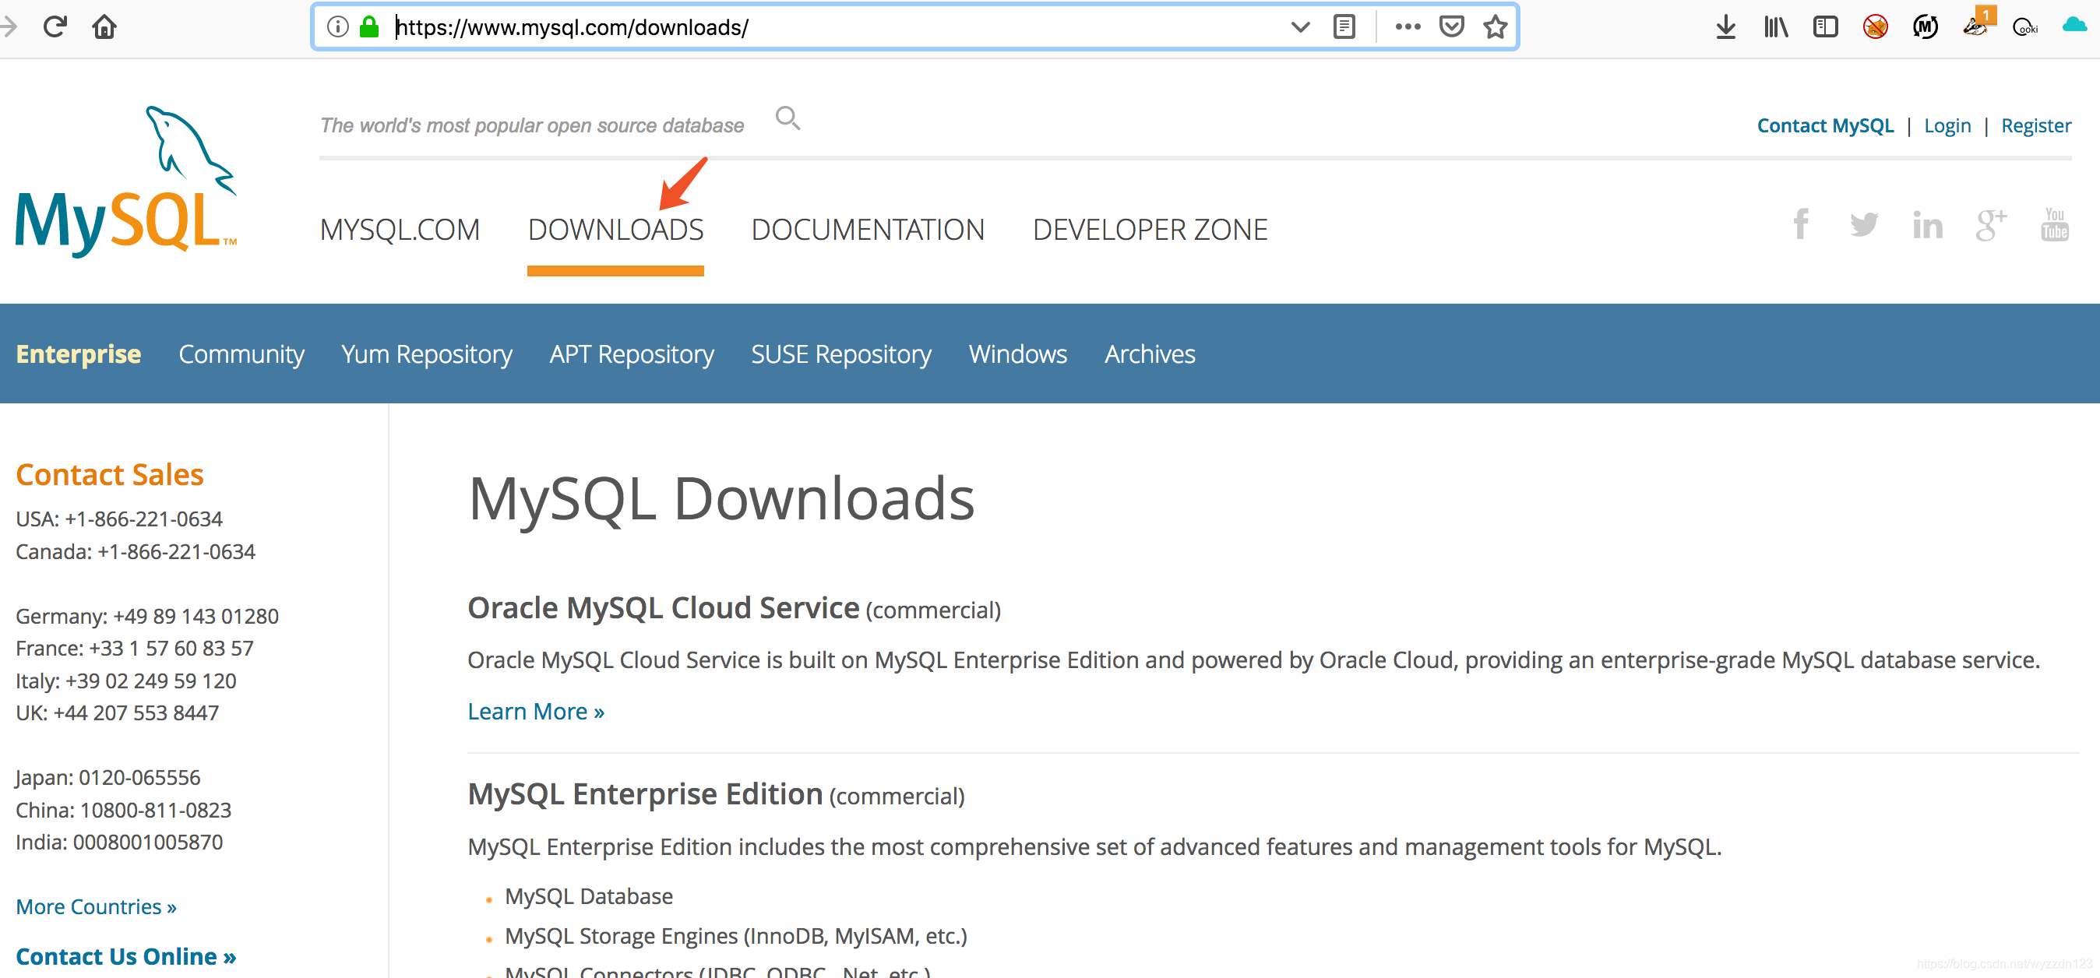Show site information icon in address bar

pos(337,27)
